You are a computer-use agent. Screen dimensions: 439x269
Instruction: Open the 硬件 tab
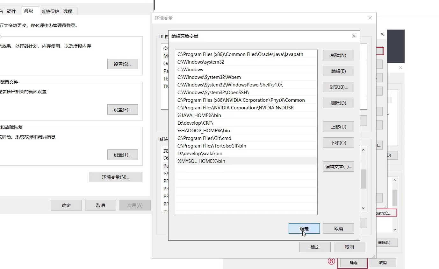(11, 11)
